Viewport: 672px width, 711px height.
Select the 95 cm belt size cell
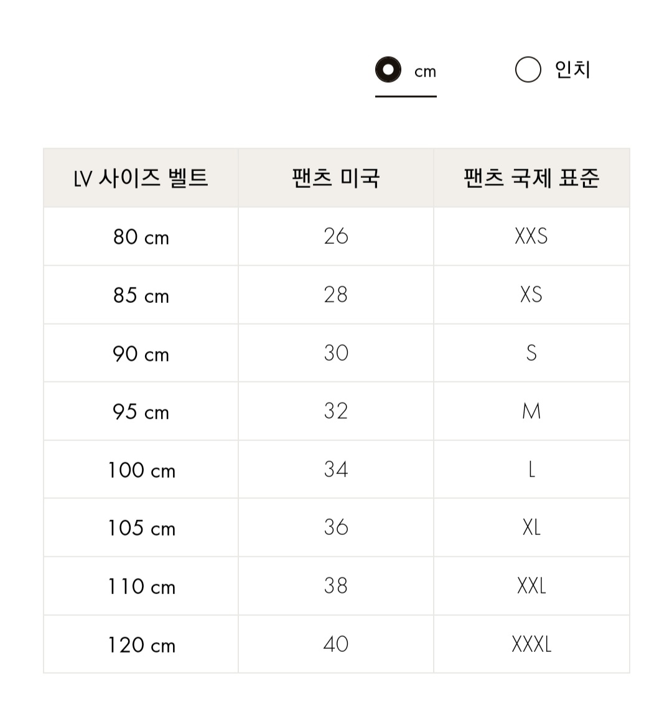[141, 411]
